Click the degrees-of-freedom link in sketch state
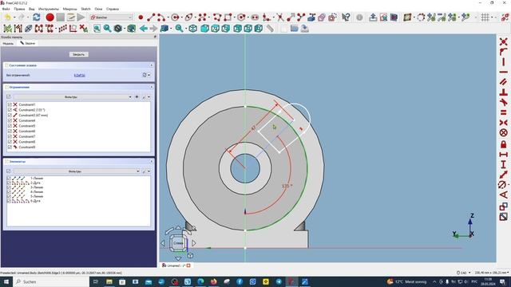Viewport: 511px width, 287px height. 80,75
